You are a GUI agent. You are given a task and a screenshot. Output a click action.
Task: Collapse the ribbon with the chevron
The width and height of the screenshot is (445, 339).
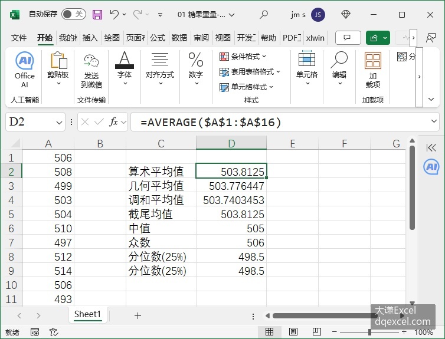pyautogui.click(x=431, y=99)
